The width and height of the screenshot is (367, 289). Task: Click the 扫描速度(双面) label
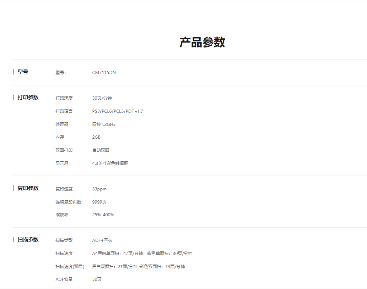click(x=70, y=267)
